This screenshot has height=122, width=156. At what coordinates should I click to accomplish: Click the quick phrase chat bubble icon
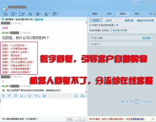(x=76, y=96)
